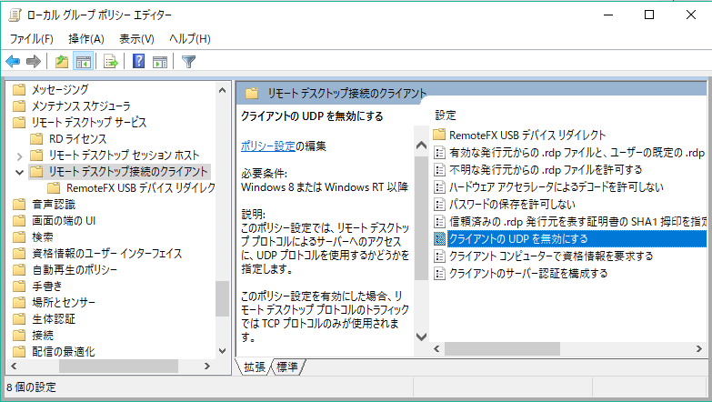Select 場所とセンサー tree folder
The height and width of the screenshot is (402, 712).
coord(64,303)
